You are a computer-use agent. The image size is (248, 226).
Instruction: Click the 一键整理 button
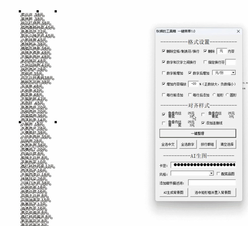[197, 133]
